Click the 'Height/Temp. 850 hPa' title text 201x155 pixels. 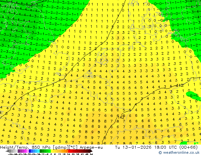tap(26, 147)
